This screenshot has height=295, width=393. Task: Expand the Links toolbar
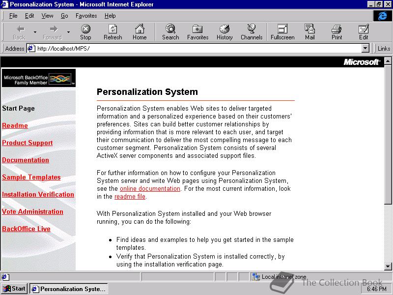[384, 48]
